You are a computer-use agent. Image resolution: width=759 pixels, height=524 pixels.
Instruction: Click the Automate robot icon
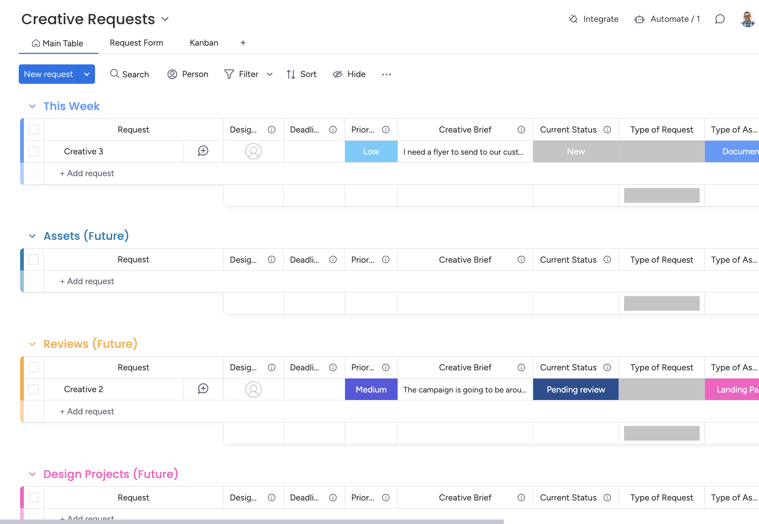(639, 19)
